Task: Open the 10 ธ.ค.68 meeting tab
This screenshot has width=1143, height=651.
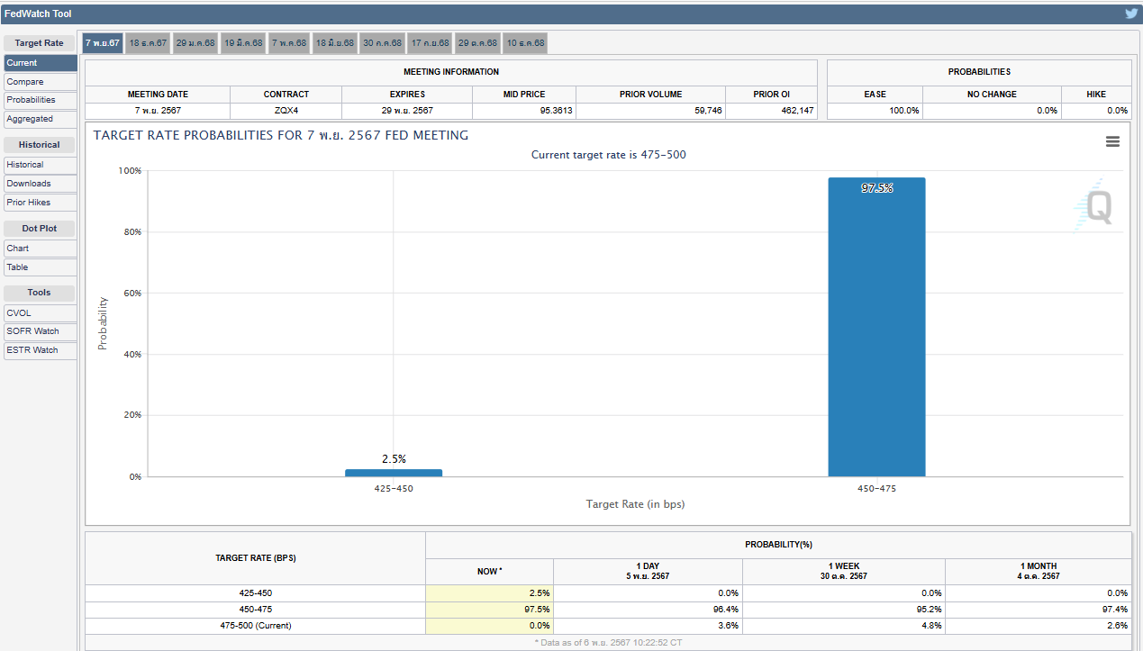Action: [x=525, y=43]
